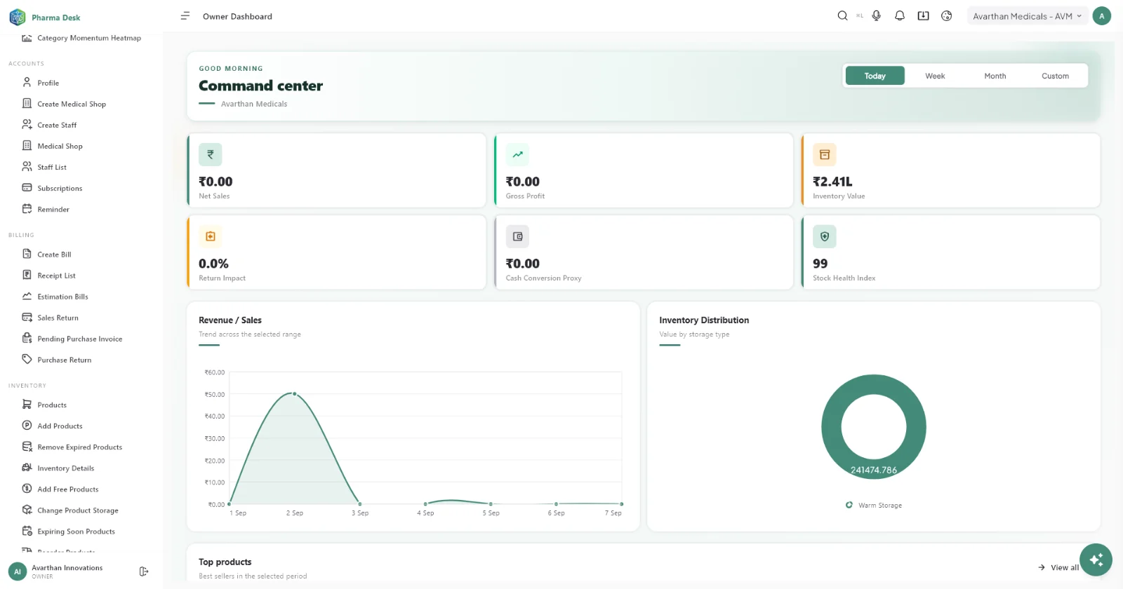Click the download/install icon in header
The image size is (1123, 589).
pos(923,16)
